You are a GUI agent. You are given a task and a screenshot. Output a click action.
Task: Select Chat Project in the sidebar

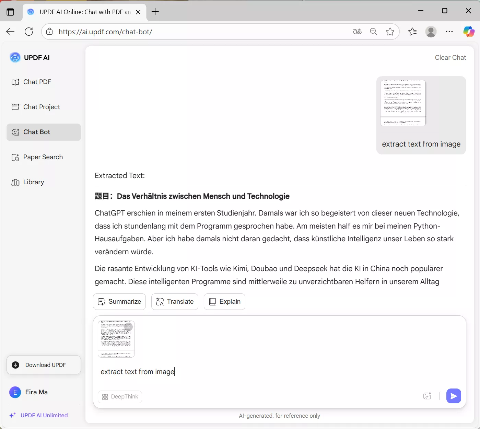coord(41,107)
